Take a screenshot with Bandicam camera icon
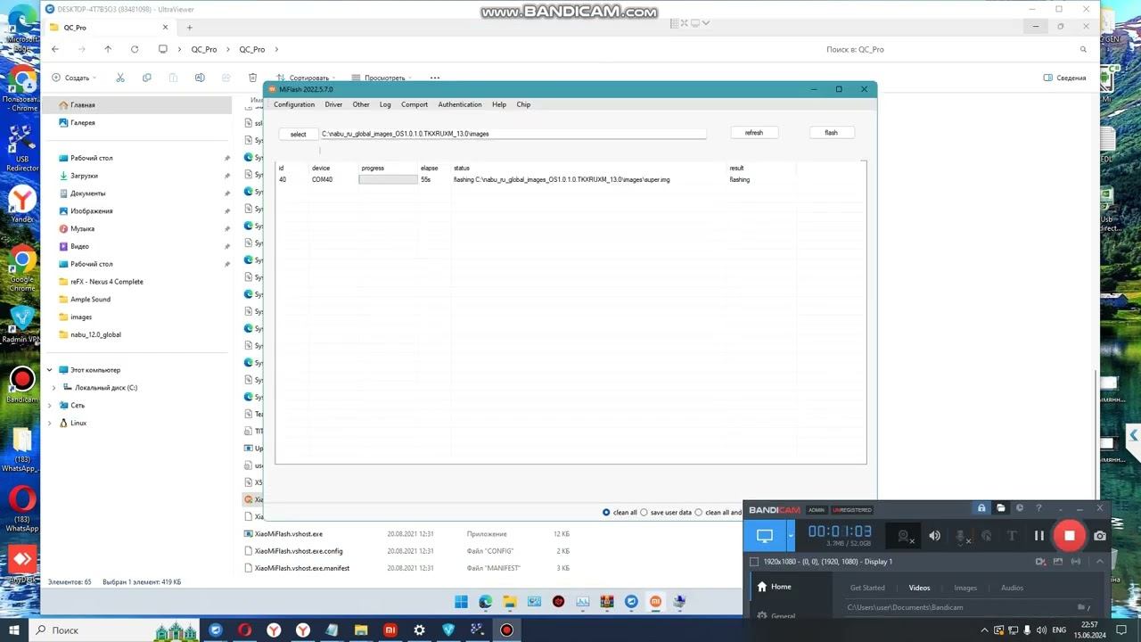 (1100, 536)
